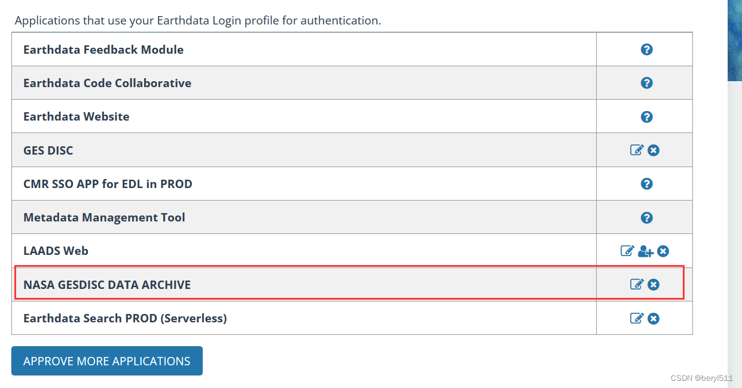Screen dimensions: 742x388
Task: Click help icon for Metadata Management Tool
Action: tap(646, 218)
